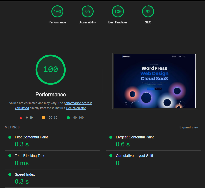Click the Performance 100 score gauge at top

(57, 12)
